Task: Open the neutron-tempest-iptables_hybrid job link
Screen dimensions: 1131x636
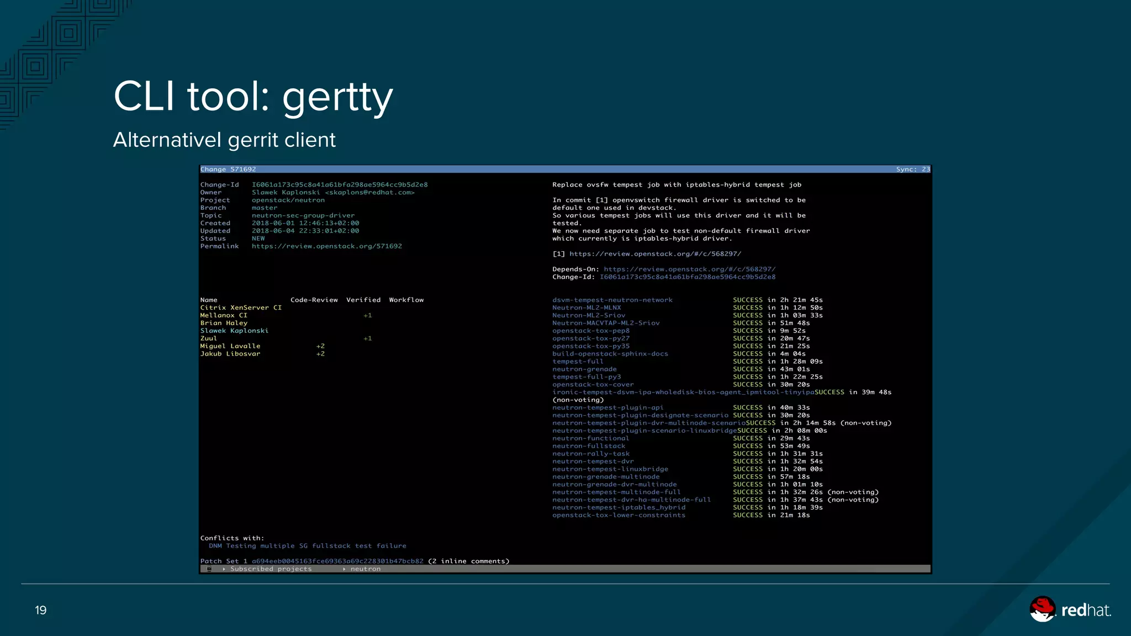Action: (x=619, y=508)
